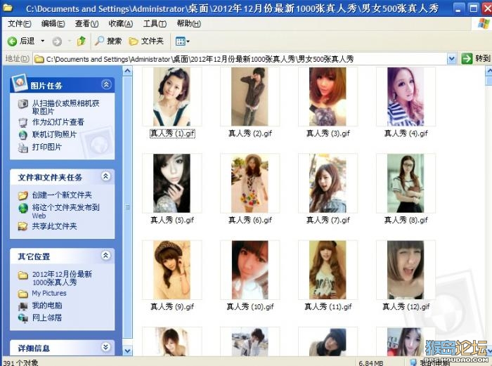Click the sidebar scroll up arrow
This screenshot has height=366, width=492.
pyautogui.click(x=127, y=71)
